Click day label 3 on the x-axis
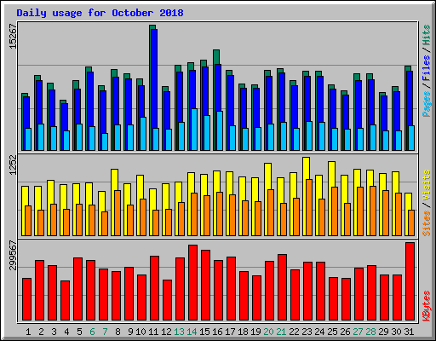 (54, 332)
